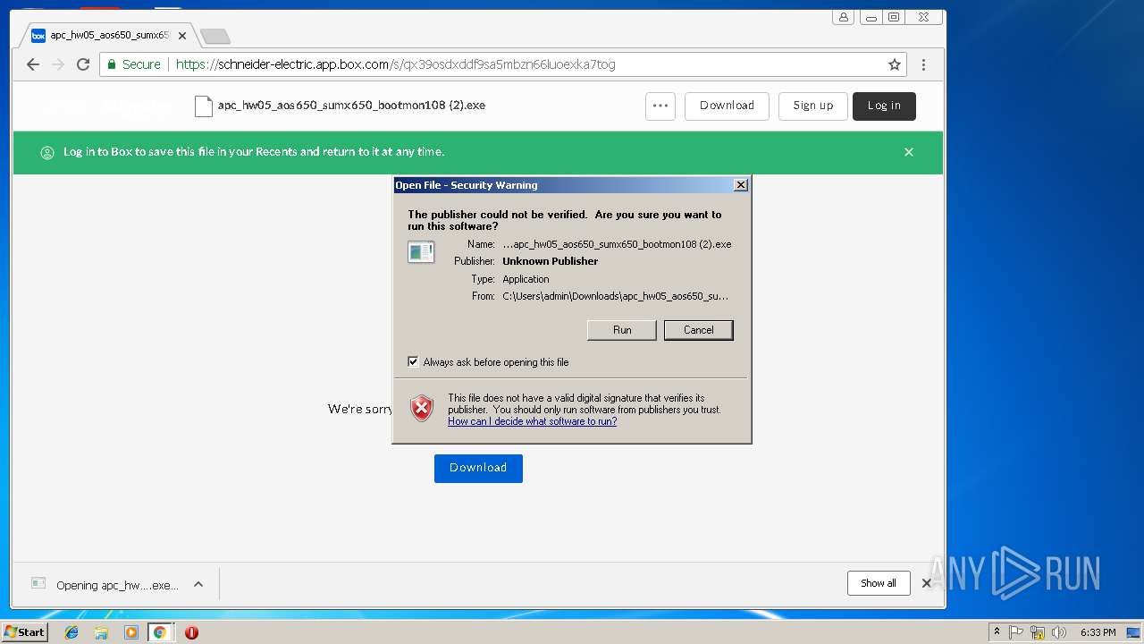Click the Unknown Publisher text
Viewport: 1144px width, 644px height.
coord(551,261)
